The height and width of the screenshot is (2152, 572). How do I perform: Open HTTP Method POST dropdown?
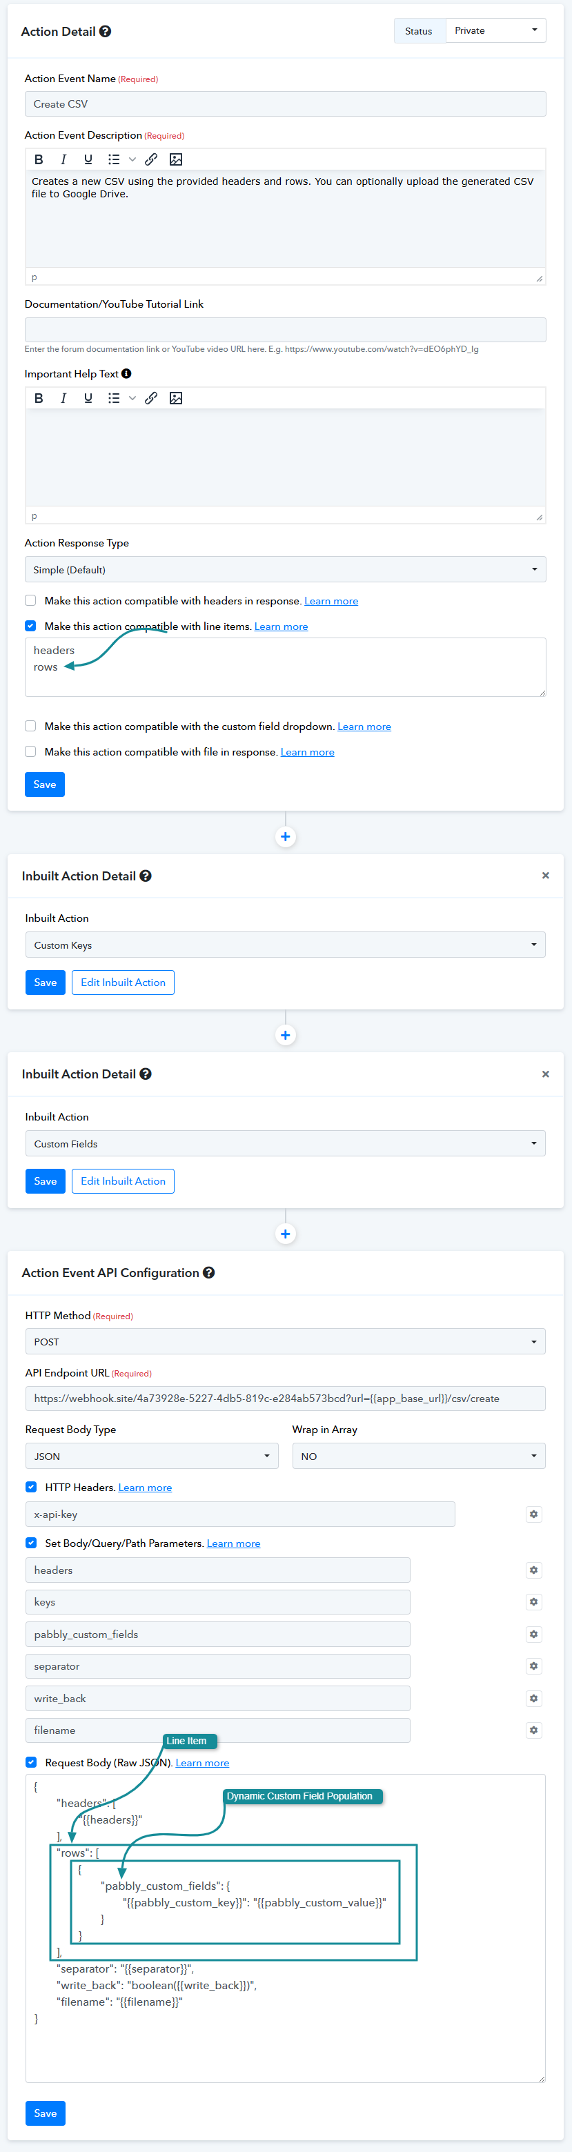[x=285, y=1342]
